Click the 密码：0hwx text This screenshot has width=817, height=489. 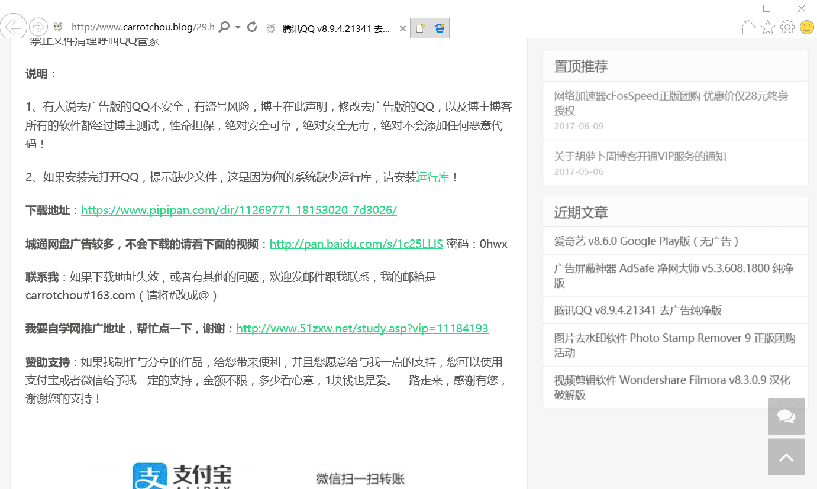[477, 244]
